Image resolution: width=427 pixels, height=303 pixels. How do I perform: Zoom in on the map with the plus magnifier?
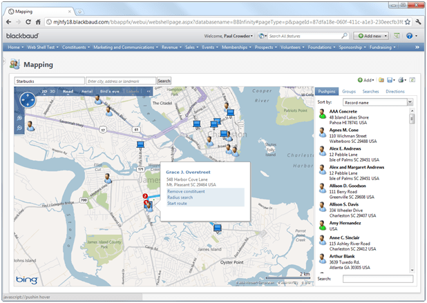[x=19, y=118]
